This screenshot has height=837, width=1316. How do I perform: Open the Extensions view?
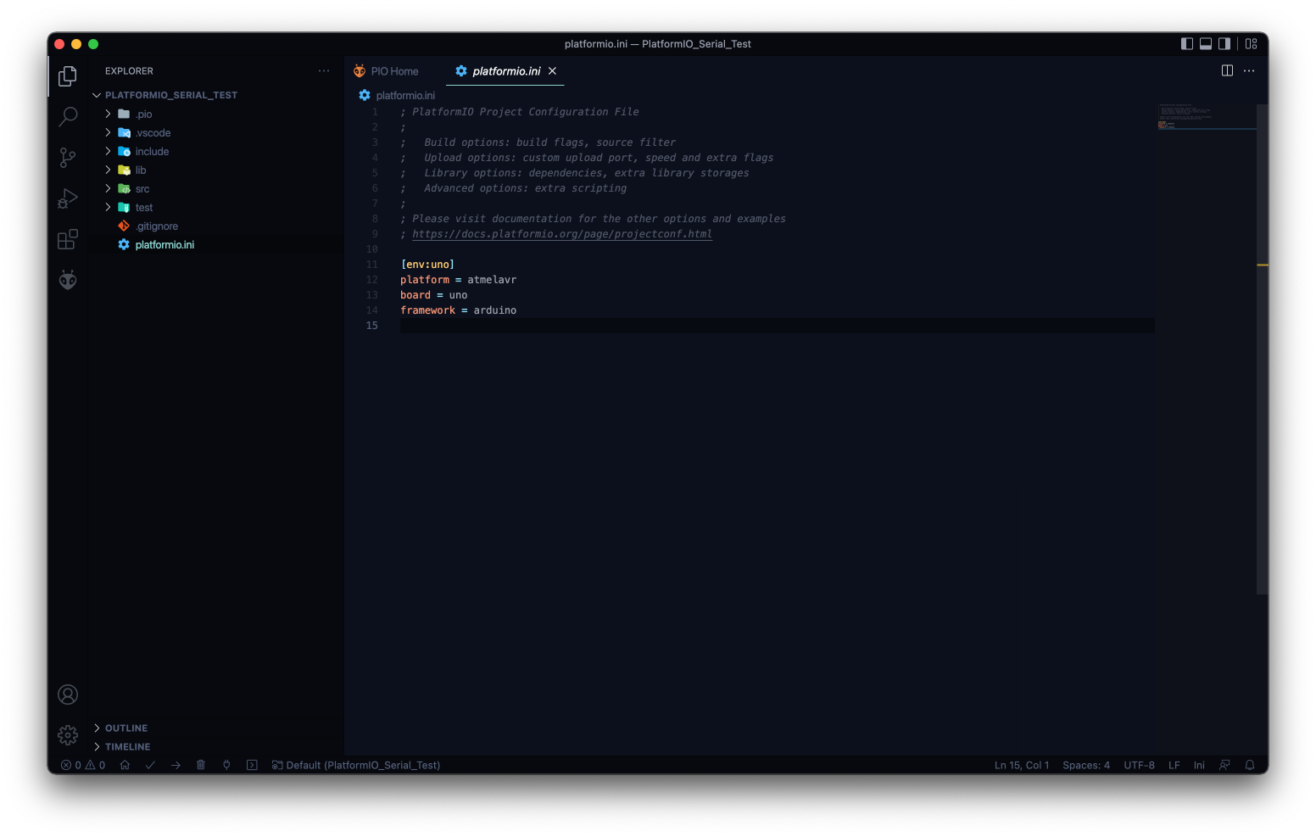(68, 239)
